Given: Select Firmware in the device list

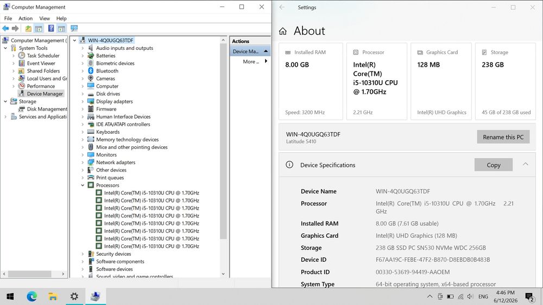Looking at the screenshot, I should [x=106, y=109].
